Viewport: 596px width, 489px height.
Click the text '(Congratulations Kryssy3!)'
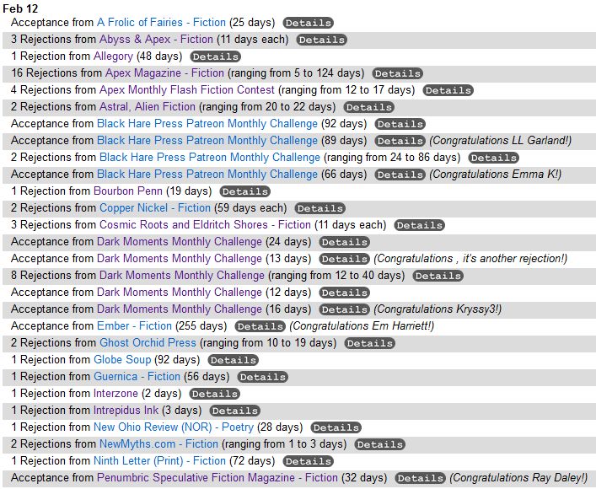tap(438, 309)
